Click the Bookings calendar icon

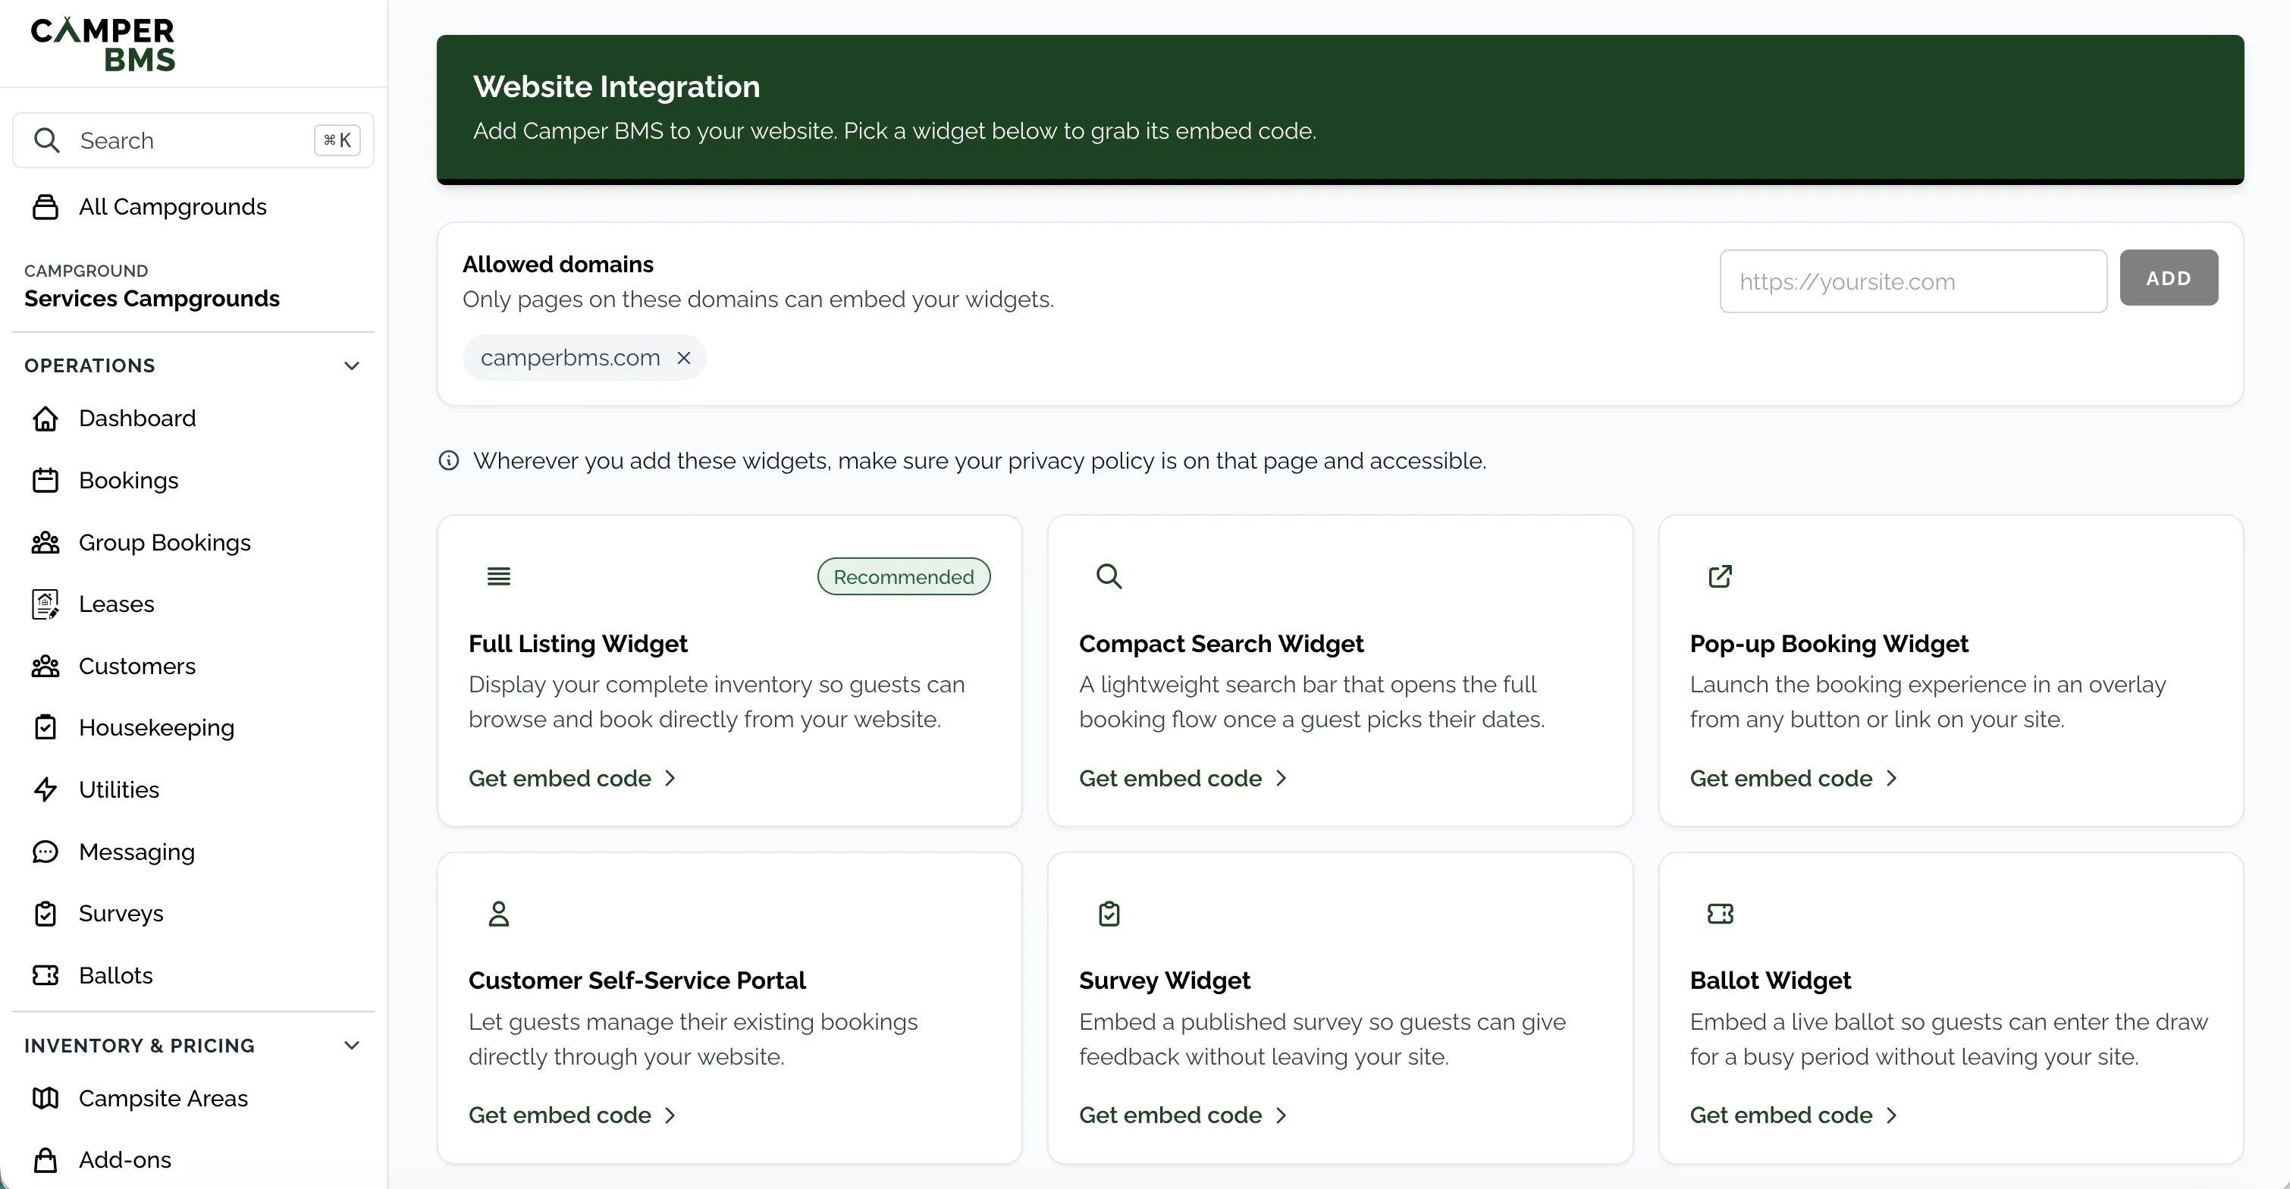[x=45, y=480]
